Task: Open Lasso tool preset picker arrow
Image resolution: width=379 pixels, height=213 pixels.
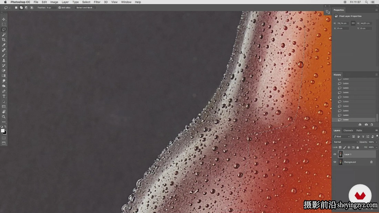Action: coord(10,8)
